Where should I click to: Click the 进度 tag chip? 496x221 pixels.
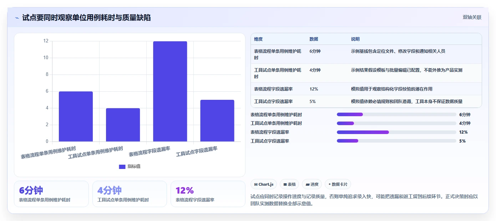(x=312, y=184)
